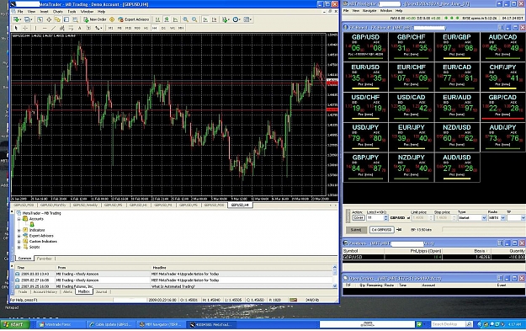Image resolution: width=526 pixels, height=331 pixels.
Task: Click the EUR/USD quote tile
Action: (365, 77)
